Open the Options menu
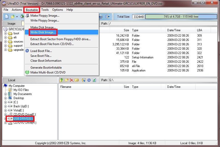220x147 pixels. pyautogui.click(x=58, y=10)
